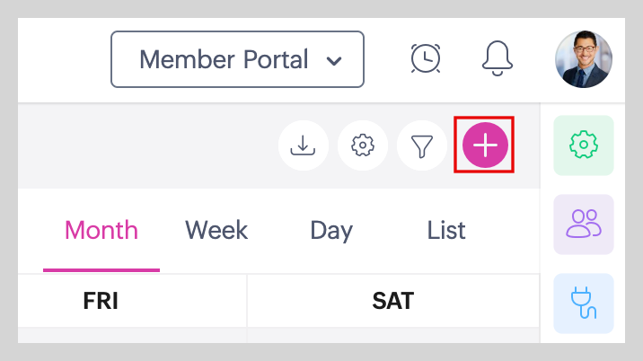
Task: Show the List view tab
Action: pyautogui.click(x=446, y=231)
